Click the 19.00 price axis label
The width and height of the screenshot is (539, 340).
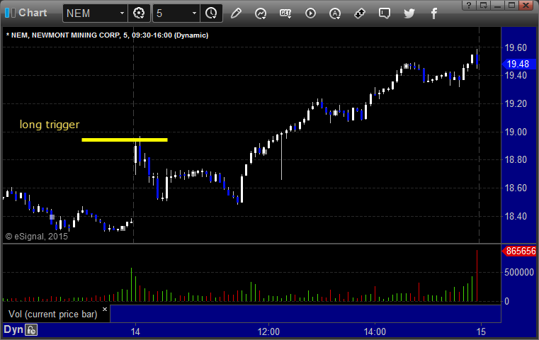(x=516, y=132)
